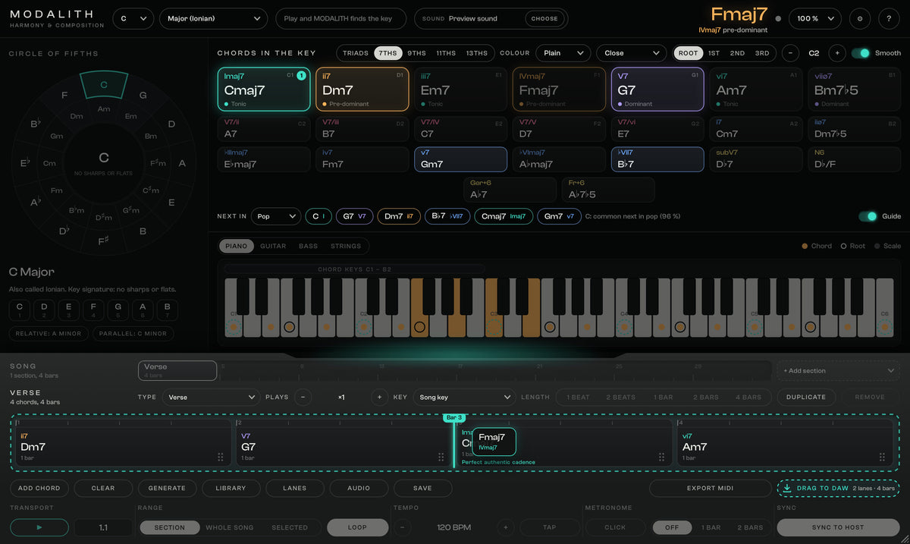This screenshot has width=910, height=544.
Task: Click the grip handle on the G7 bar block
Action: coord(441,457)
